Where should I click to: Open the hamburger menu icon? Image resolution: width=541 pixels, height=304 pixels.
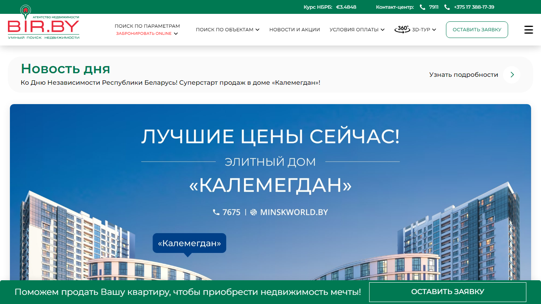[x=529, y=30]
